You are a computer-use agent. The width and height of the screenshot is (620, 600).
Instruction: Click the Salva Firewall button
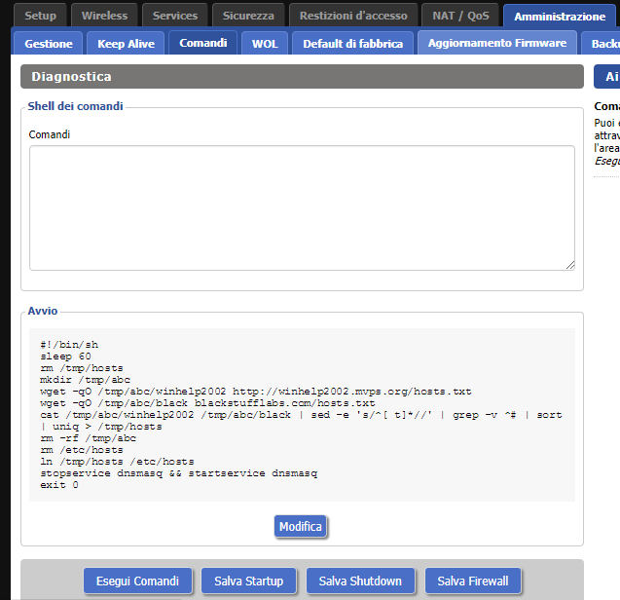pyautogui.click(x=473, y=581)
